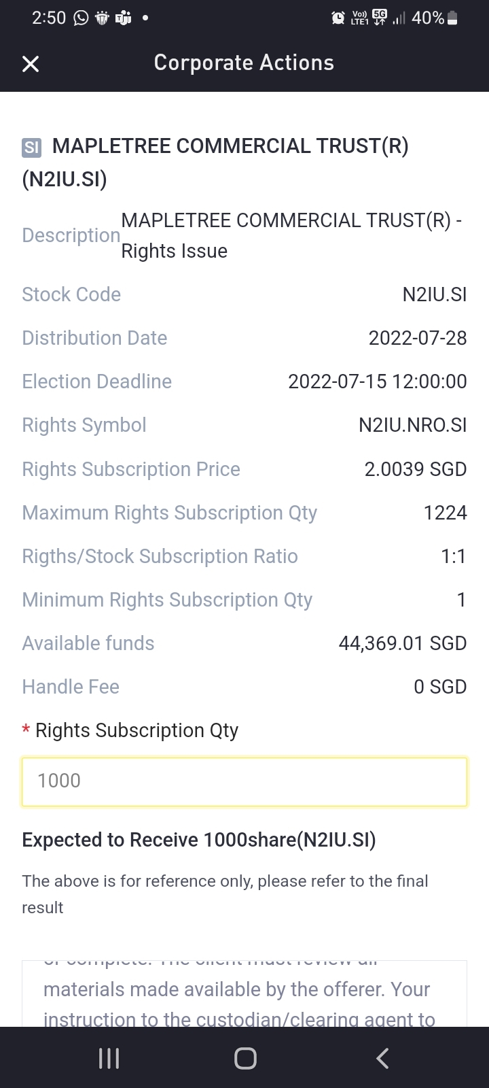The height and width of the screenshot is (1088, 489).
Task: Close the Corporate Actions screen
Action: (x=31, y=63)
